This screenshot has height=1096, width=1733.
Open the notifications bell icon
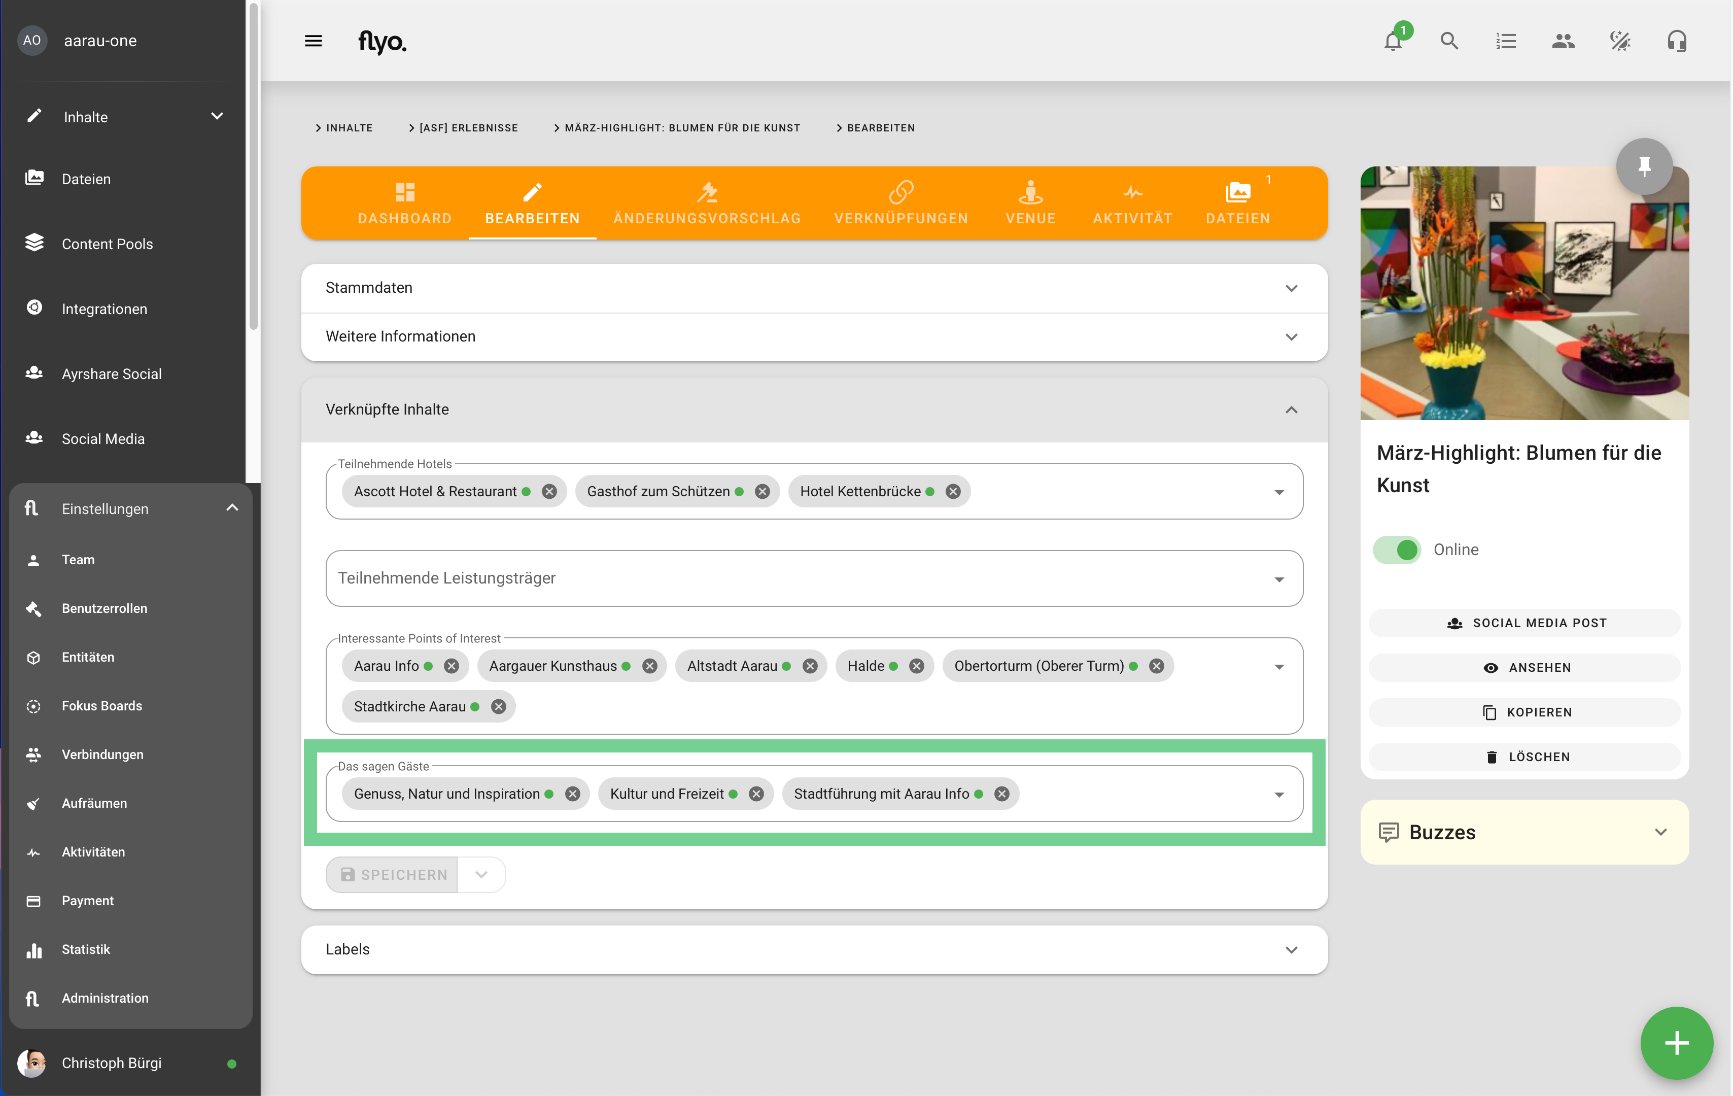click(1393, 41)
